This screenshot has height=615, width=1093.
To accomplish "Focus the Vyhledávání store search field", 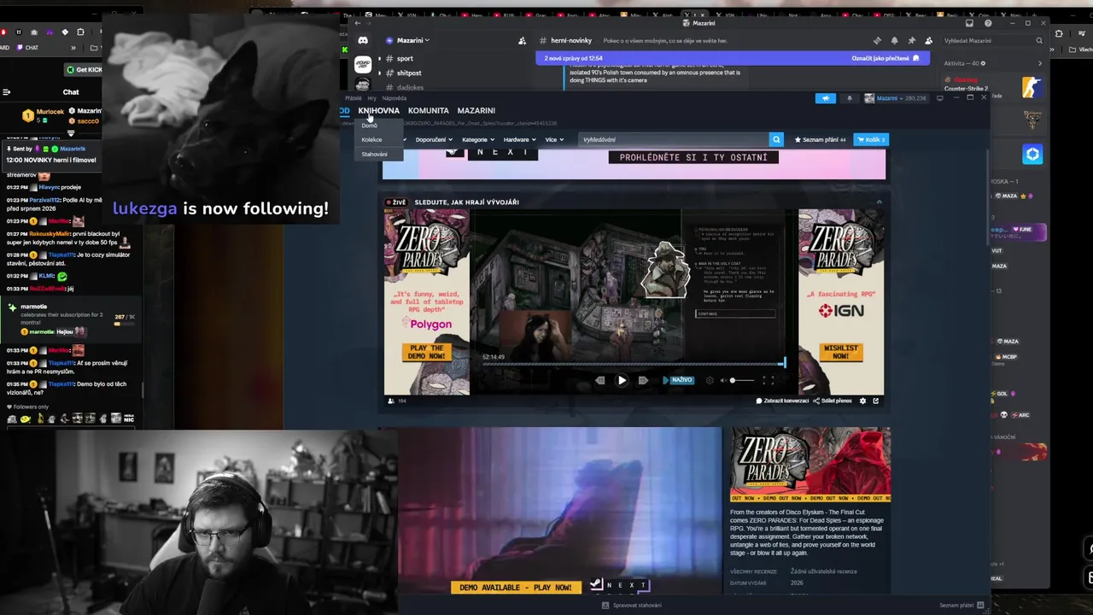I will coord(673,139).
